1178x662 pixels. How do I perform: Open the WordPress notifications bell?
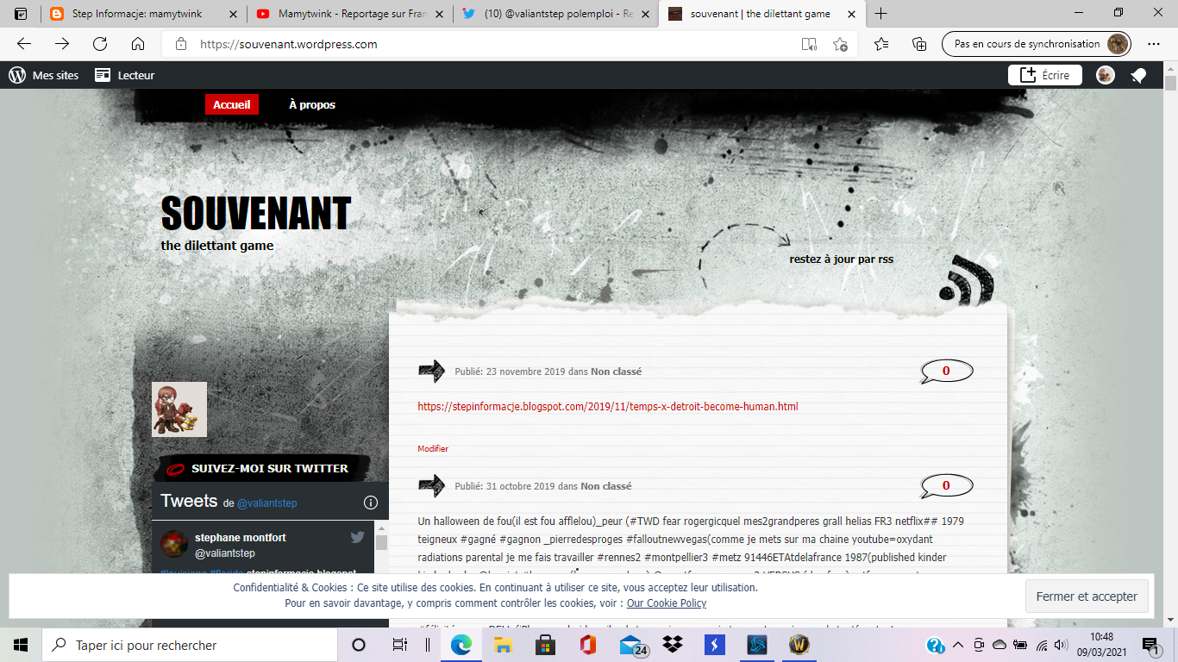click(1138, 75)
